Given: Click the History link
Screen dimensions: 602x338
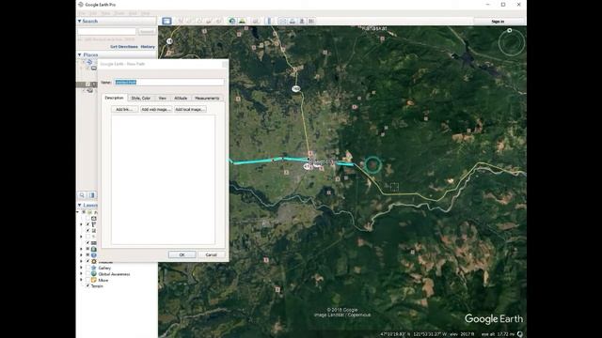Looking at the screenshot, I should pyautogui.click(x=148, y=47).
